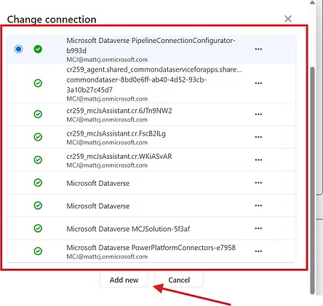Click the Change connection dialog title
The height and width of the screenshot is (306, 323).
(x=52, y=20)
